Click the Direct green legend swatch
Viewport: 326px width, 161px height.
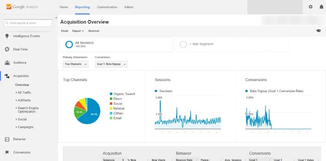coord(111,99)
